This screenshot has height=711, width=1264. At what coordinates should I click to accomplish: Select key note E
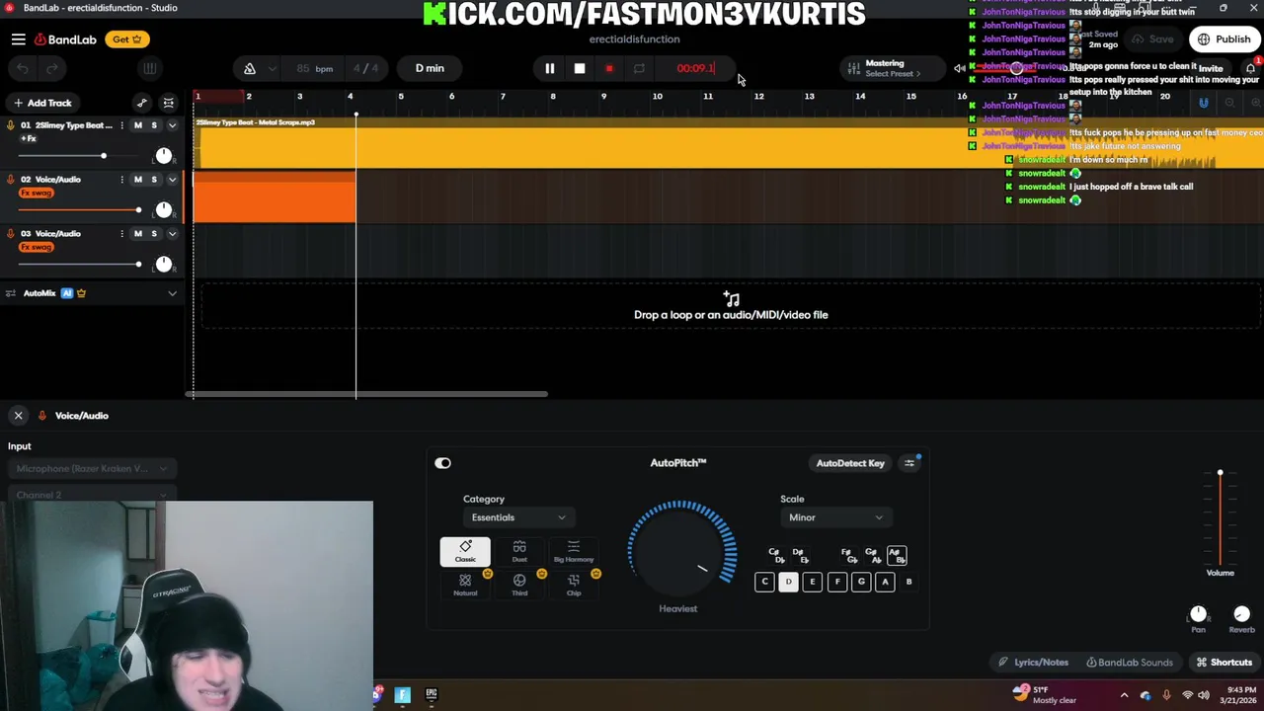[813, 582]
